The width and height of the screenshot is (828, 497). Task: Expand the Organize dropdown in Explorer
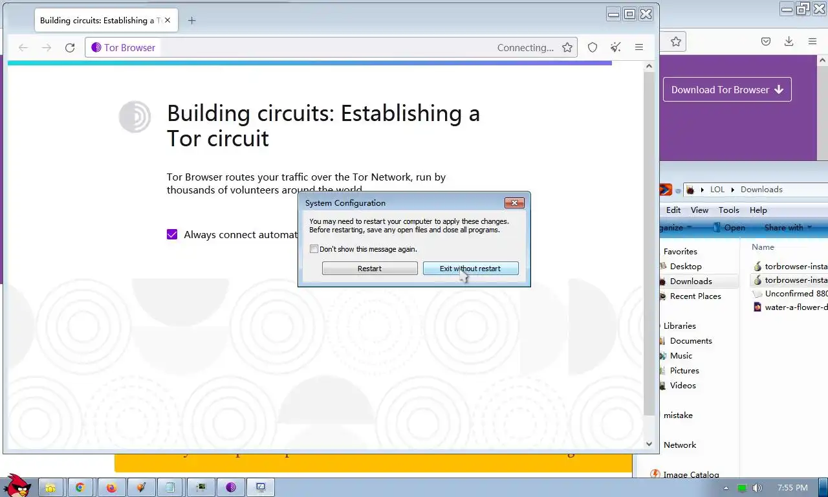[677, 228]
